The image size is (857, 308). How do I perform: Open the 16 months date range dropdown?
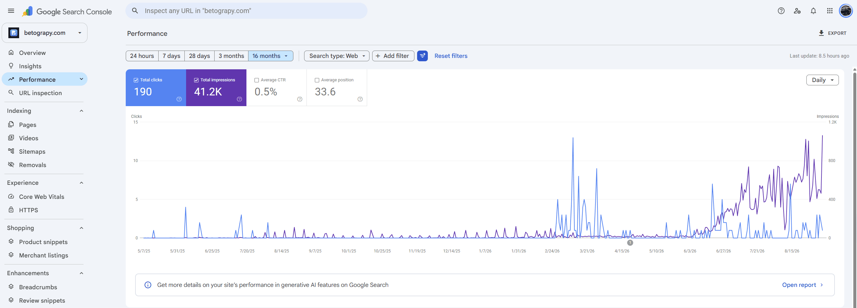271,56
